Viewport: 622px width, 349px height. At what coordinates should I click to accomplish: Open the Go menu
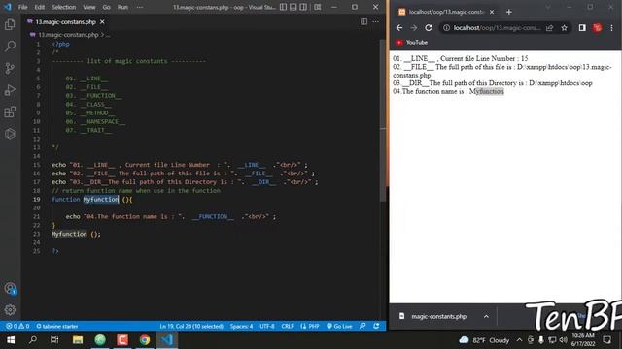pos(106,7)
